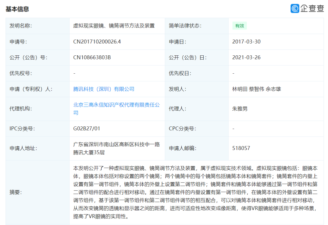
Task: Select the publication number CN108663803B
Action: click(x=92, y=57)
